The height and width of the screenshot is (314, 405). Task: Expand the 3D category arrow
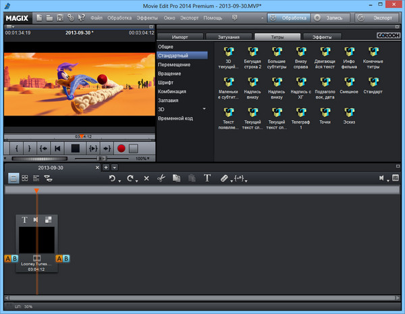point(204,108)
